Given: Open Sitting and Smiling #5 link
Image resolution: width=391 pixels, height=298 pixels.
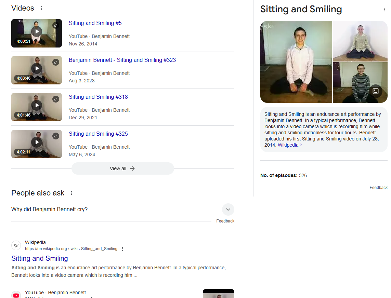Looking at the screenshot, I should pos(95,23).
